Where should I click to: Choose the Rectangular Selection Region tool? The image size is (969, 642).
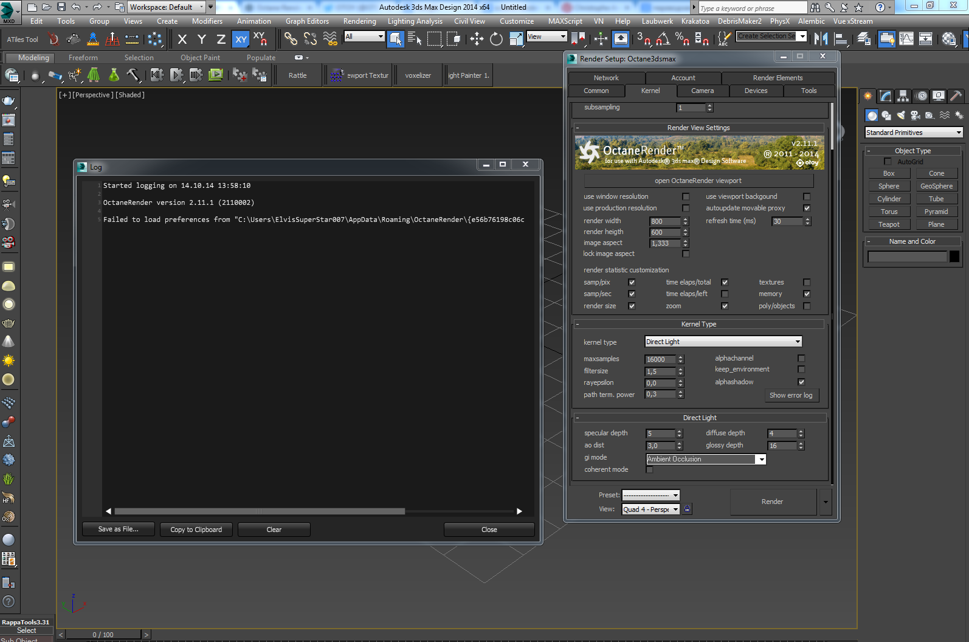coord(435,40)
